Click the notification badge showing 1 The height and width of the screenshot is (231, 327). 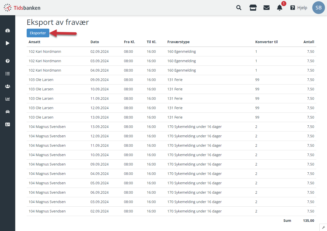[284, 4]
